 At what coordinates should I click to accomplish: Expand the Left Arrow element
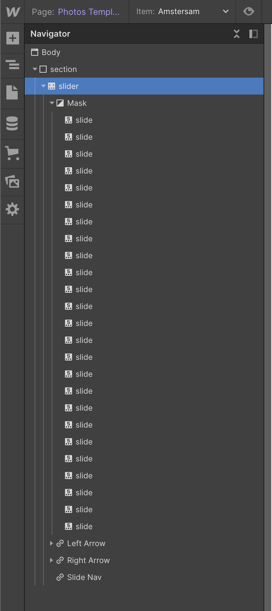point(52,543)
